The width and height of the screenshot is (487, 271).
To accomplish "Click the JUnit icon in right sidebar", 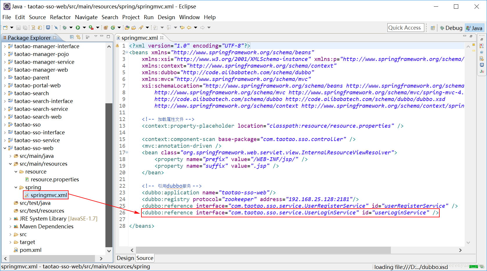I will pyautogui.click(x=482, y=71).
